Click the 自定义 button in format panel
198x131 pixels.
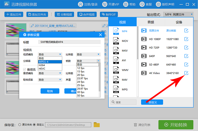point(152,102)
